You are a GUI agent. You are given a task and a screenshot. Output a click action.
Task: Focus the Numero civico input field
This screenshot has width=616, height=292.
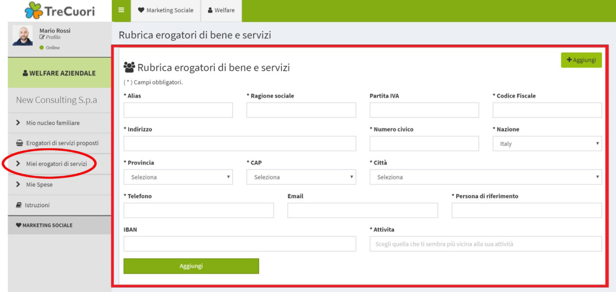click(x=424, y=143)
